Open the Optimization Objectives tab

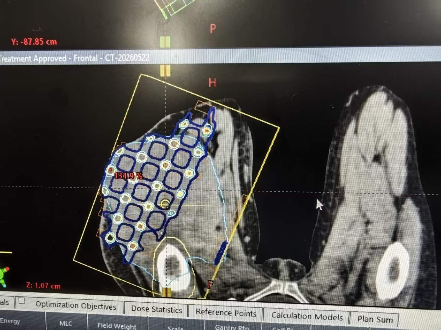pos(76,306)
